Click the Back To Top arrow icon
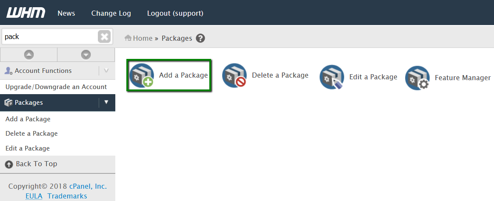The height and width of the screenshot is (201, 494). pyautogui.click(x=9, y=164)
